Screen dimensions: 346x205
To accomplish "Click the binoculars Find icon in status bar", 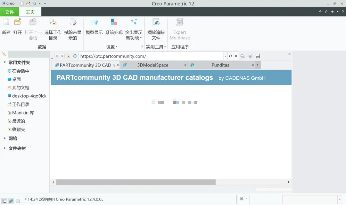I will point(242,199).
